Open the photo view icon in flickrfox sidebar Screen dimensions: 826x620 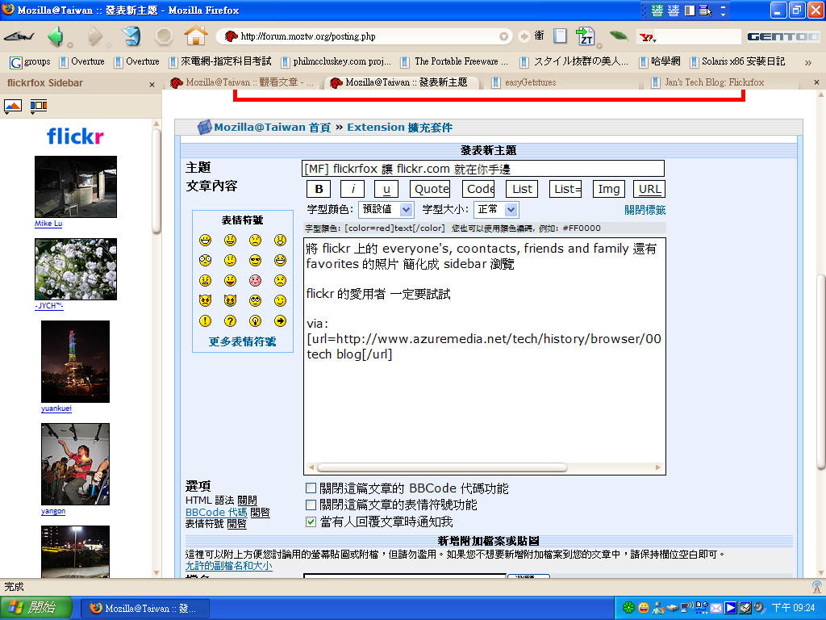[13, 106]
